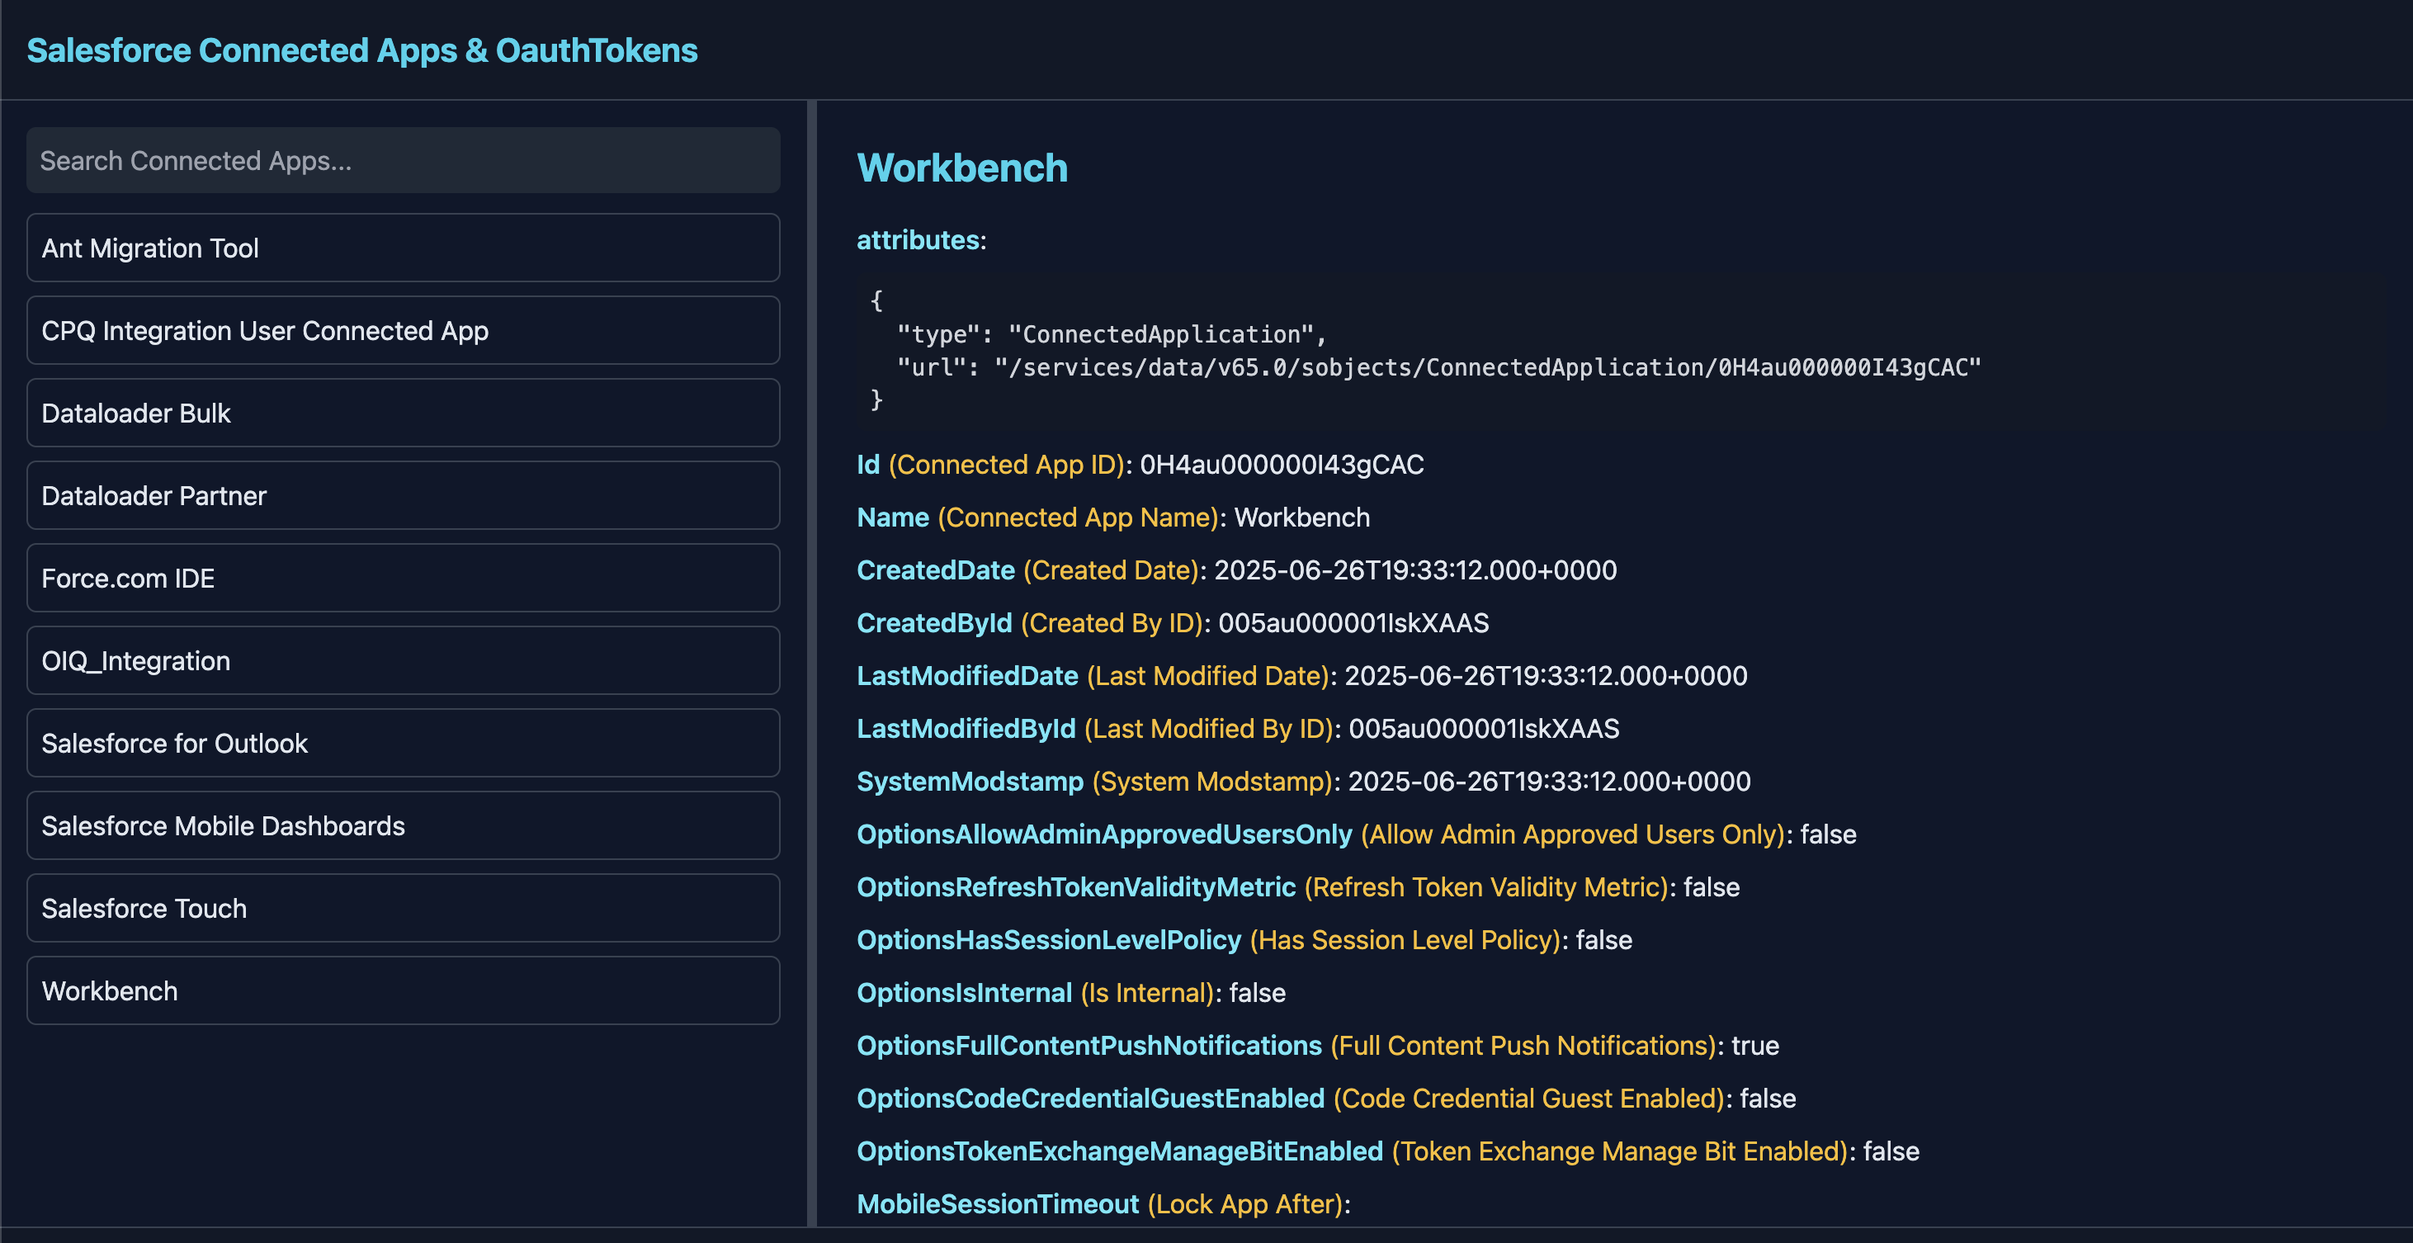Click the attributes label

[918, 240]
